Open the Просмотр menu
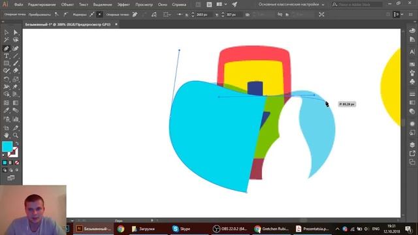The width and height of the screenshot is (418, 235). pyautogui.click(x=144, y=5)
